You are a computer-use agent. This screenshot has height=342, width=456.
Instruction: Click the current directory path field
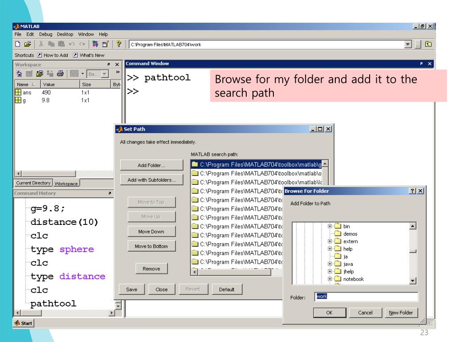267,45
